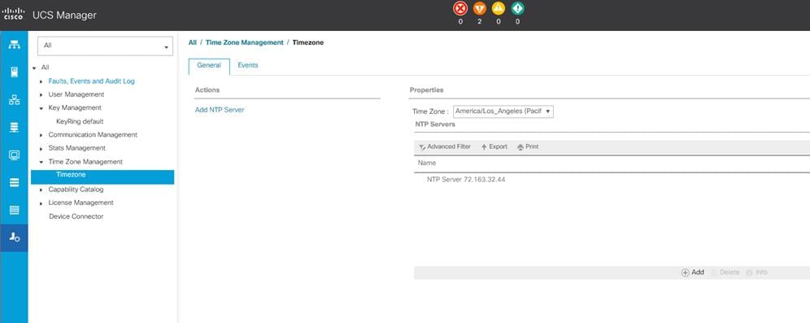Select Device Connector tree item
This screenshot has height=323, width=810.
tap(76, 216)
